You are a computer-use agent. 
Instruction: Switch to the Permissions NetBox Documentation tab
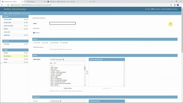(57, 2)
